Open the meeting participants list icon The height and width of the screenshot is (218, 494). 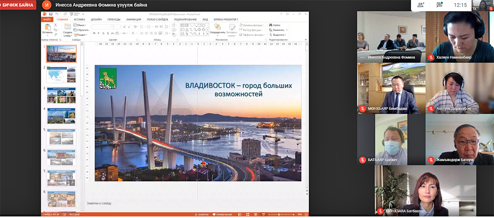(421, 5)
